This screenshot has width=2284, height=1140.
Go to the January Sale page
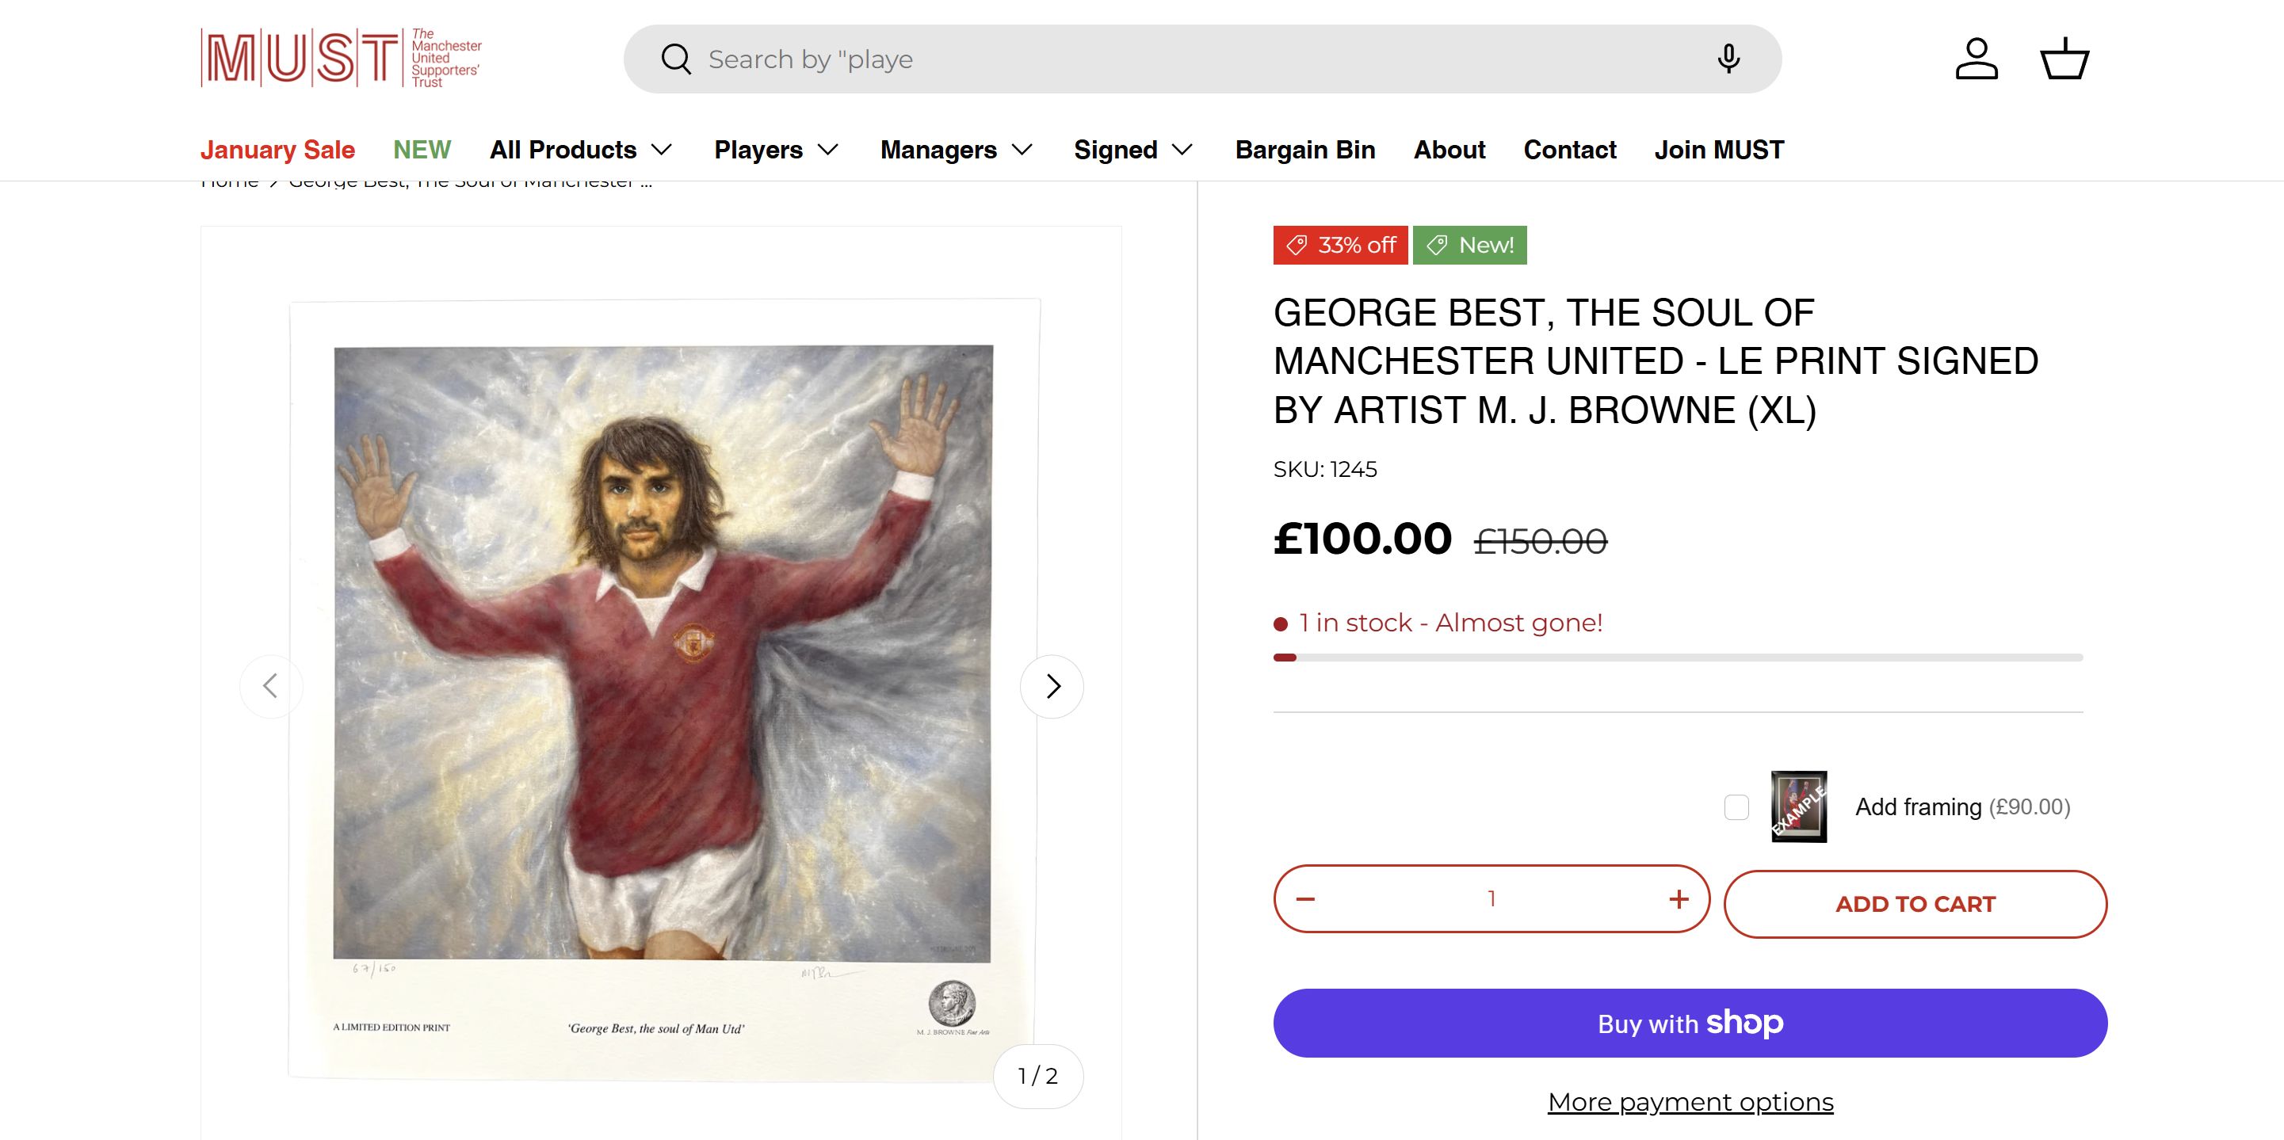(277, 150)
